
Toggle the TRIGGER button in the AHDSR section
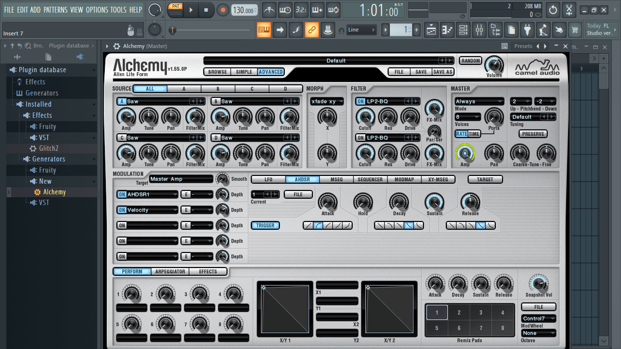point(265,225)
